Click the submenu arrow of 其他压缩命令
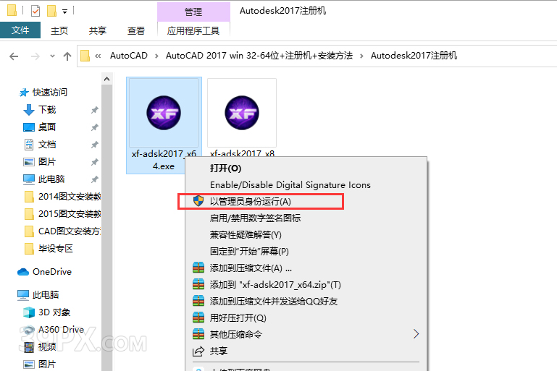This screenshot has height=371, width=557. [x=416, y=334]
